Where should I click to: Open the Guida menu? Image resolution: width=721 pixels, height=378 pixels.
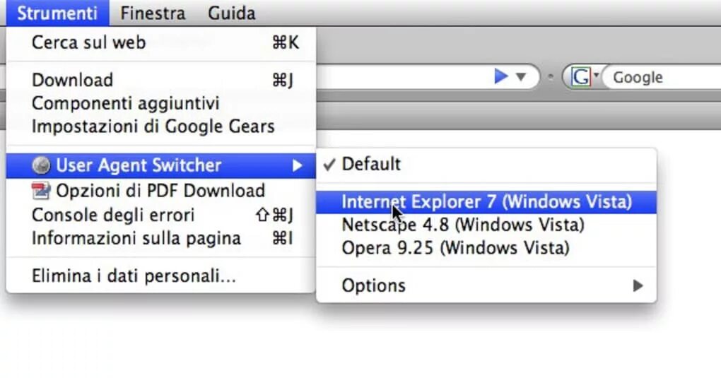click(x=231, y=13)
